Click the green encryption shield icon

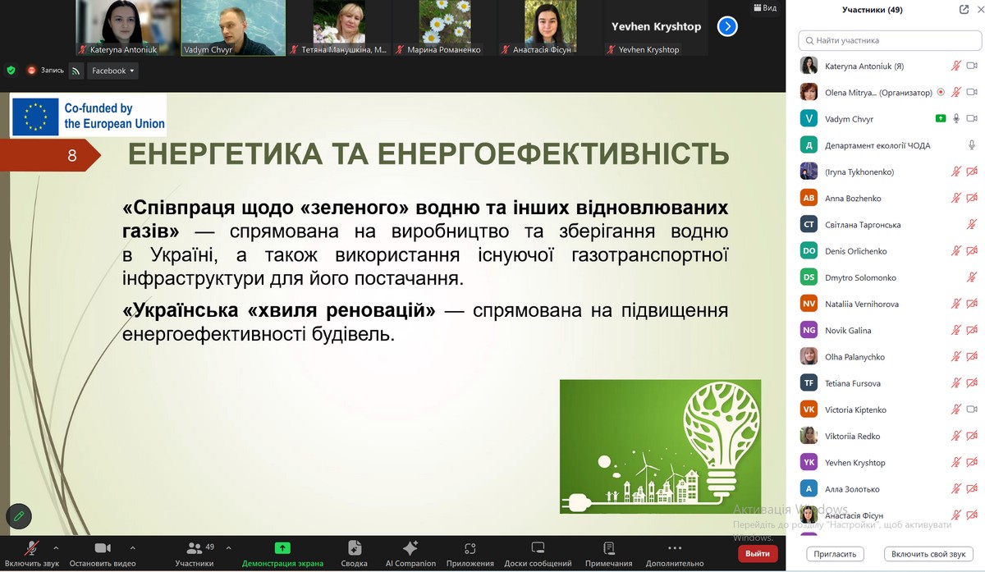pyautogui.click(x=11, y=71)
